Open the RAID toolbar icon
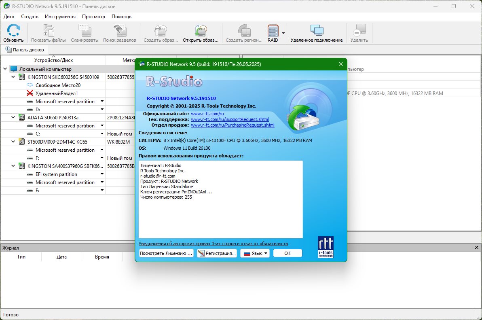The height and width of the screenshot is (320, 482). (273, 31)
